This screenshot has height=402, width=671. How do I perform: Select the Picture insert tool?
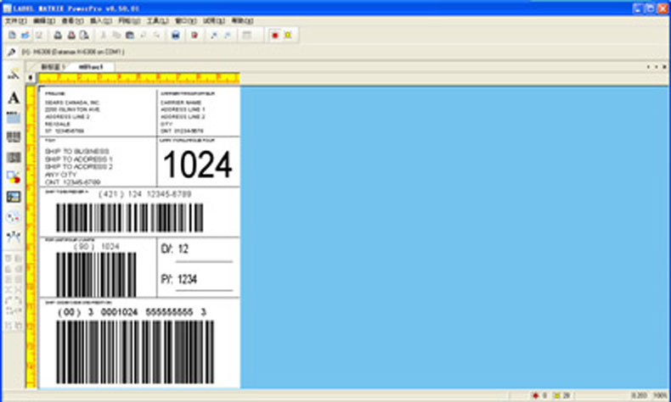[14, 197]
